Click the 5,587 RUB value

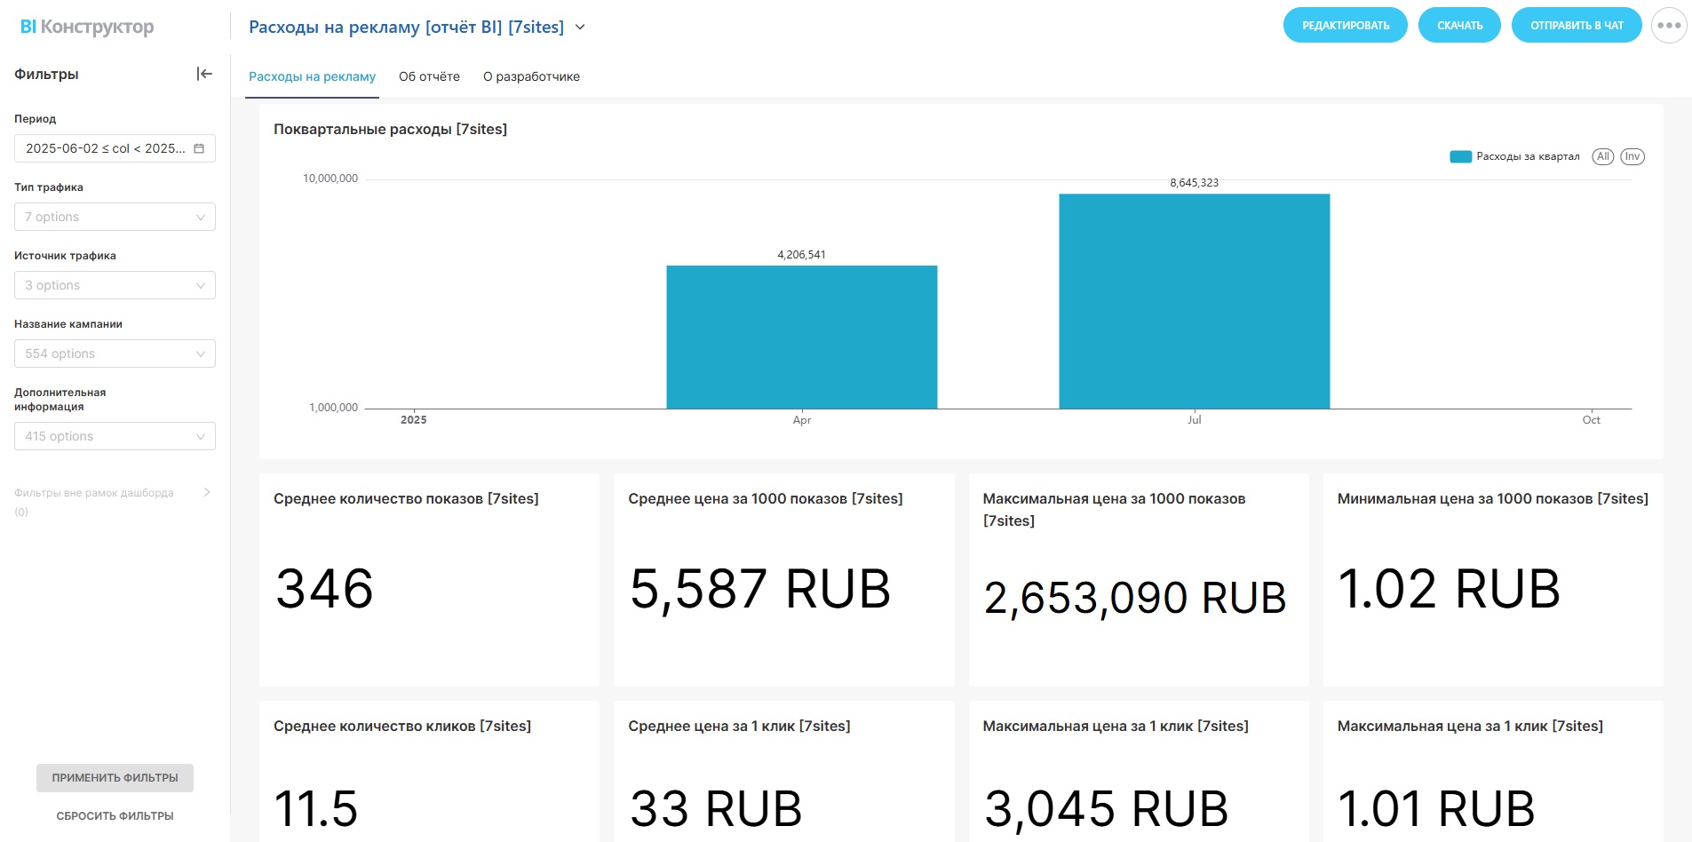pyautogui.click(x=759, y=589)
